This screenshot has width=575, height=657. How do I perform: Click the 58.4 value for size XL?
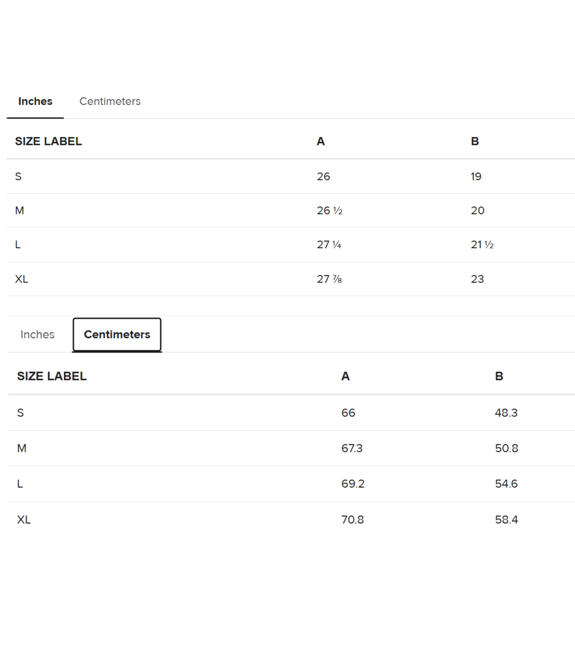[x=506, y=520]
